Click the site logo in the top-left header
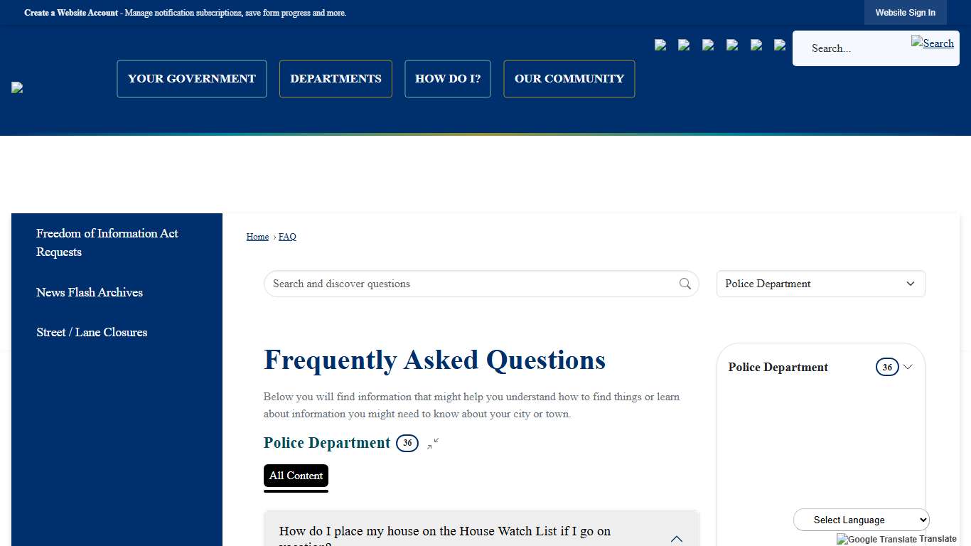Viewport: 971px width, 546px height. coord(16,87)
